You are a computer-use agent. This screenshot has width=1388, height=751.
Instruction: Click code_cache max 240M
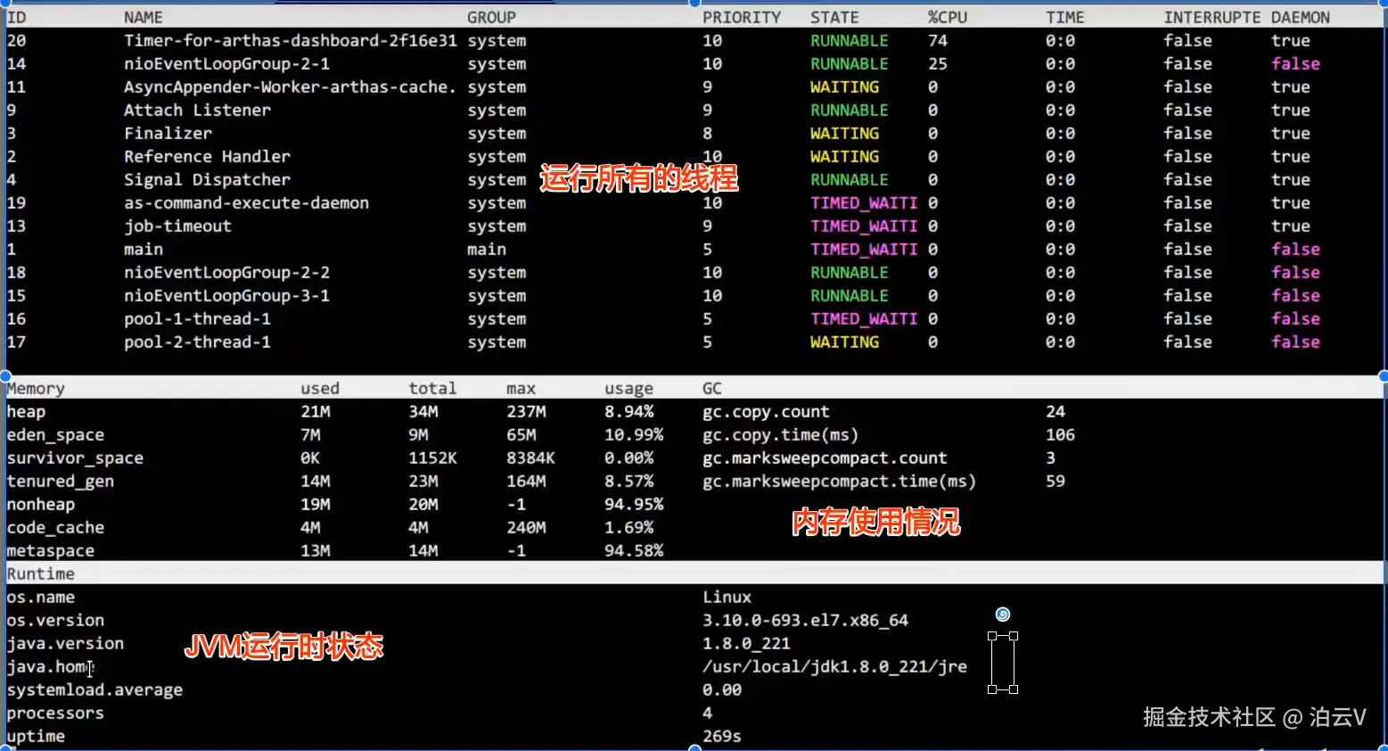pos(526,527)
